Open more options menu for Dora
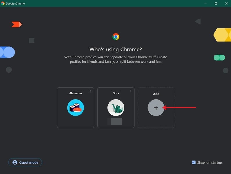This screenshot has height=174, width=231. [131, 91]
